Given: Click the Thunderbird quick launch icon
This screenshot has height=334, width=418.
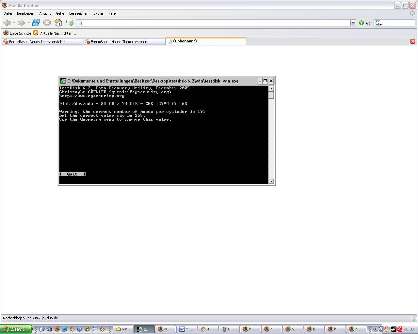Looking at the screenshot, I should point(49,329).
